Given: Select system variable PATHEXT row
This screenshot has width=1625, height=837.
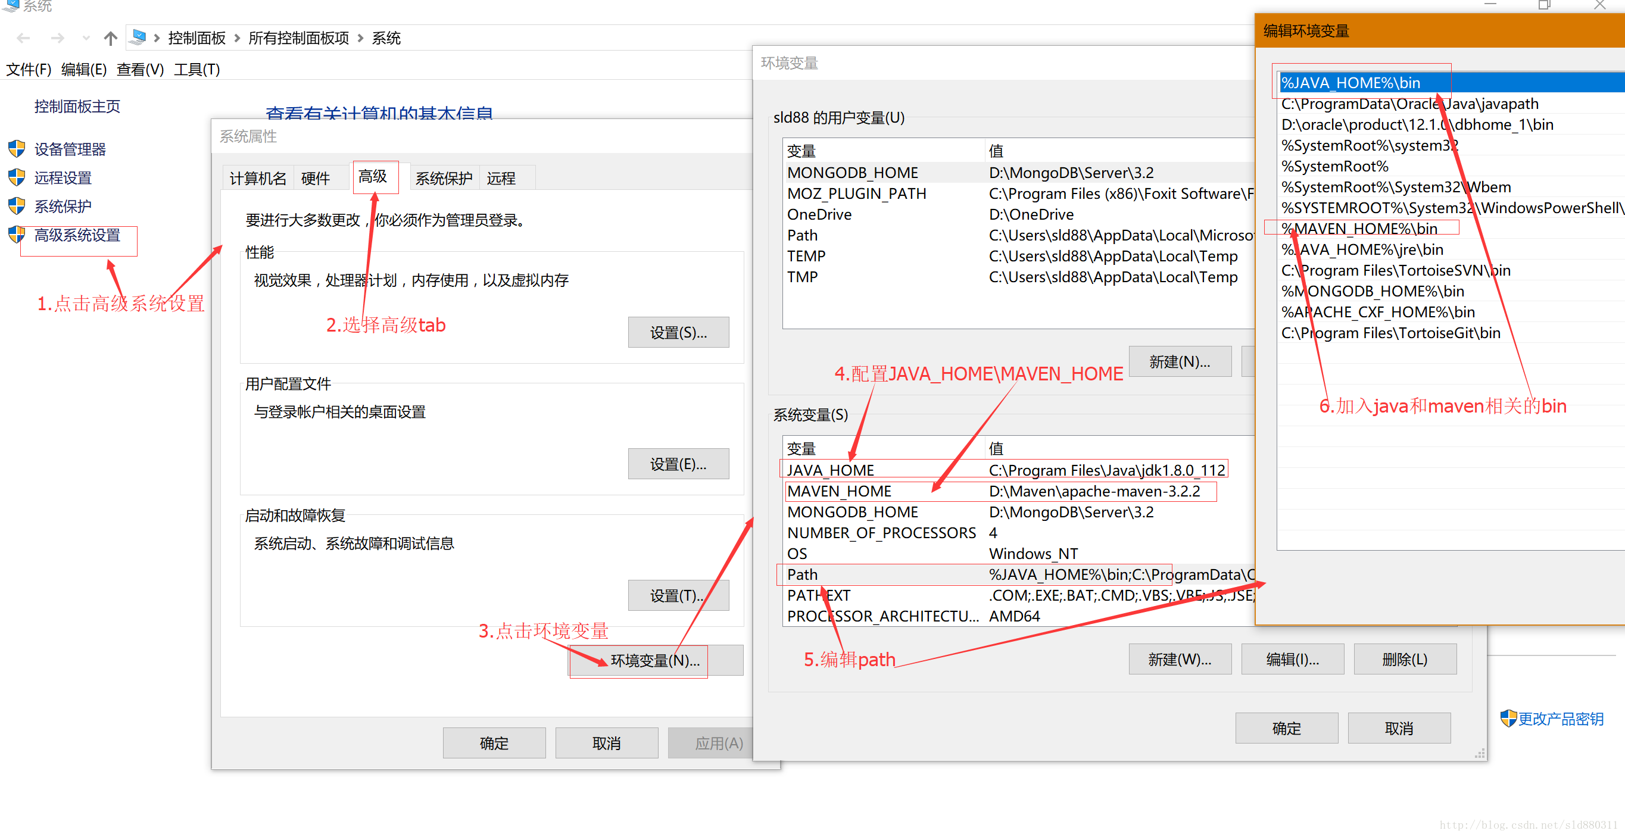Looking at the screenshot, I should [1019, 595].
